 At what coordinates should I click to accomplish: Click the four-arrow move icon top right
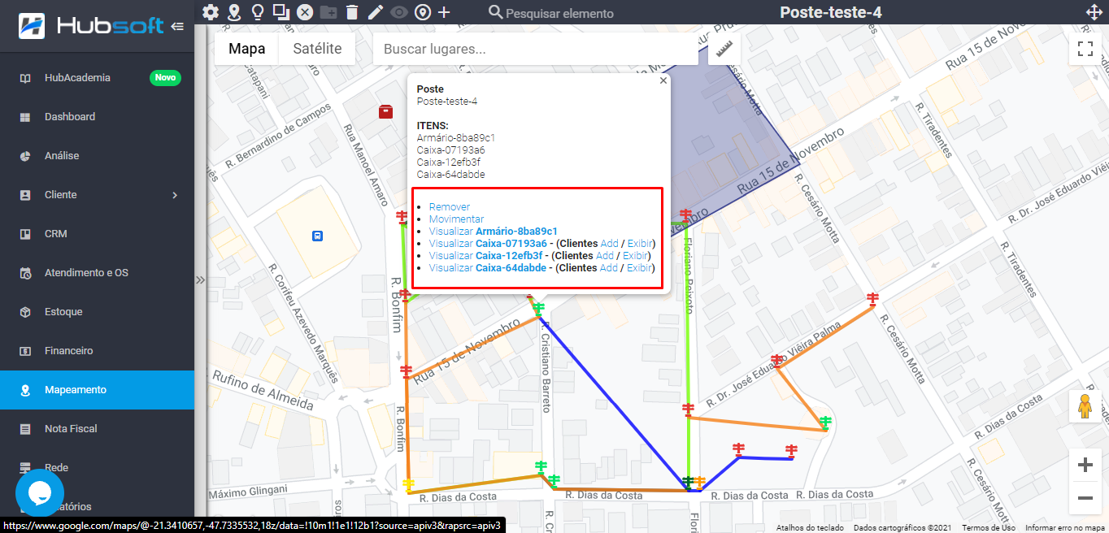(x=1095, y=12)
